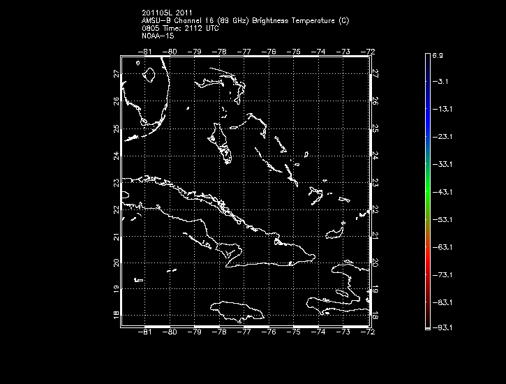This screenshot has width=506, height=384.
Task: Select the "-3.1" color bar label
Action: [440, 81]
